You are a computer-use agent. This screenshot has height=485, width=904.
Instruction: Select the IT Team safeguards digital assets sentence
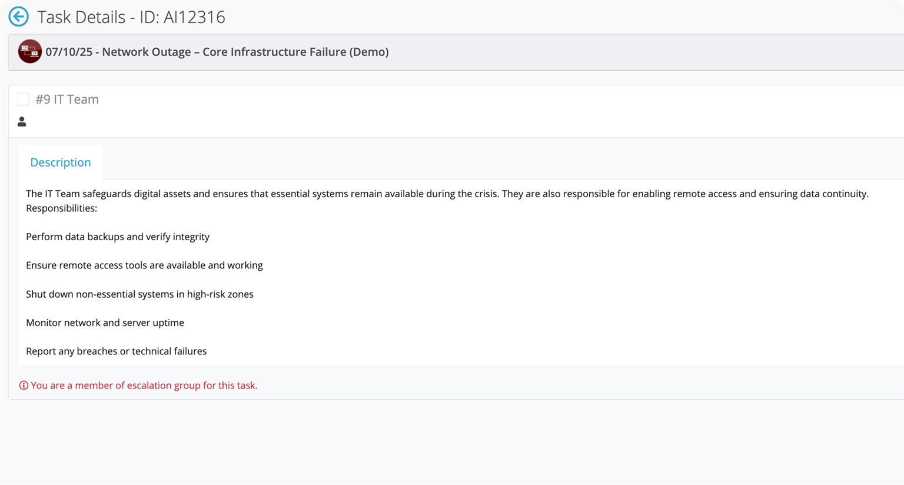pos(447,194)
